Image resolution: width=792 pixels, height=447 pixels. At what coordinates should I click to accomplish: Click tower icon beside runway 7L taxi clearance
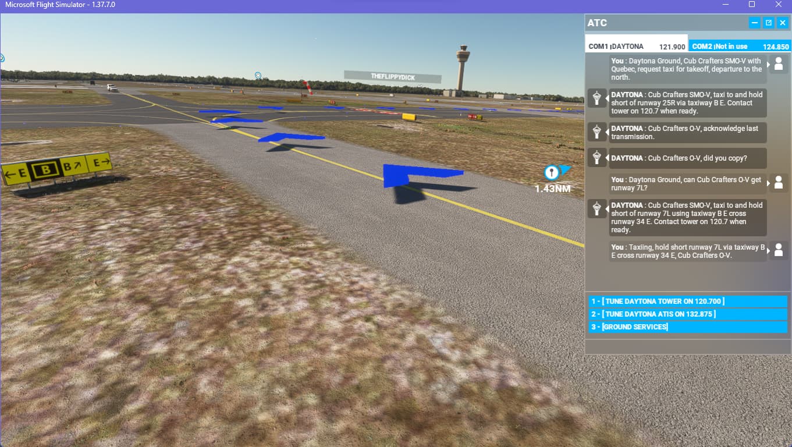597,208
